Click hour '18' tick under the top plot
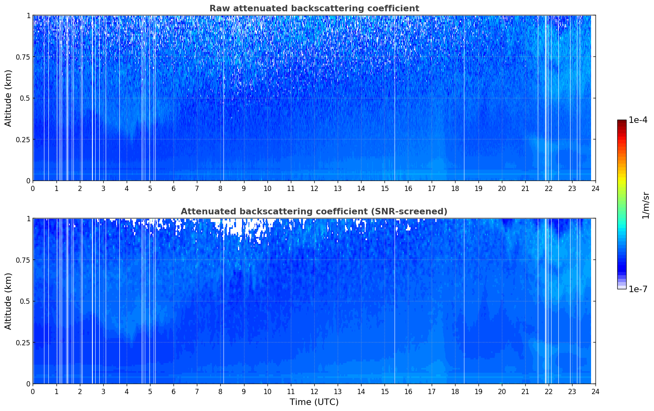The image size is (654, 411). tap(455, 189)
